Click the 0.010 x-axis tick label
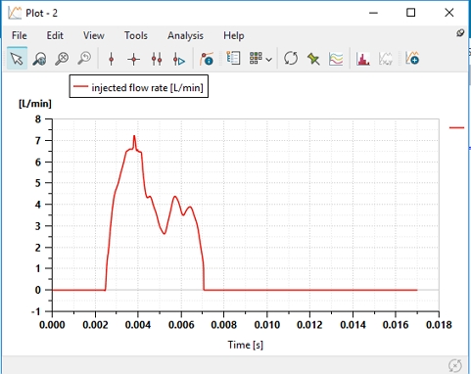The height and width of the screenshot is (374, 471). [x=267, y=325]
